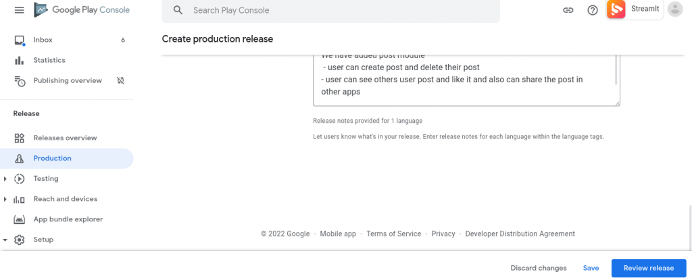The width and height of the screenshot is (692, 280).
Task: Expand the Testing section arrow
Action: pos(5,179)
